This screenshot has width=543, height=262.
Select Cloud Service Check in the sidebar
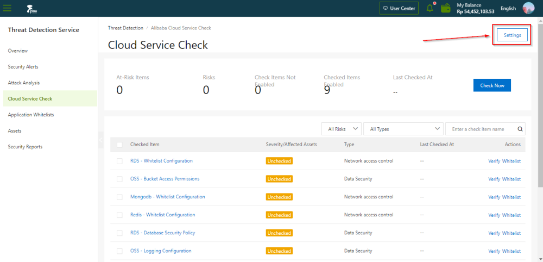[50, 99]
